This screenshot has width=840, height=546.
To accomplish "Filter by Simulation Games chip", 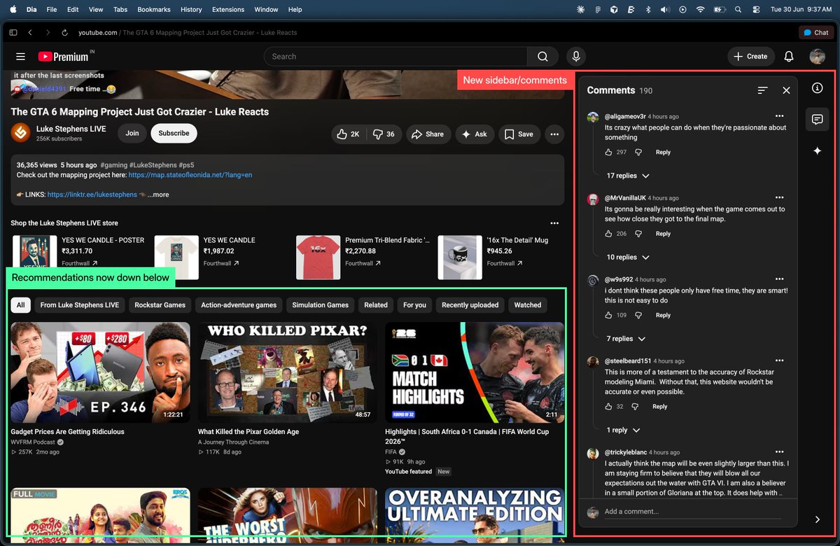I will pyautogui.click(x=320, y=305).
